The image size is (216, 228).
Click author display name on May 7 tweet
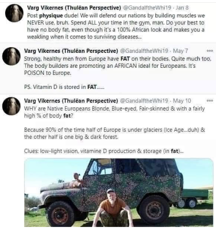pos(71,51)
